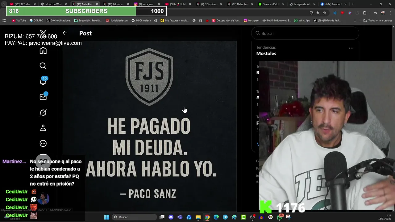Expand the tab search dropdown arrow
The height and width of the screenshot is (222, 395).
tap(4, 4)
